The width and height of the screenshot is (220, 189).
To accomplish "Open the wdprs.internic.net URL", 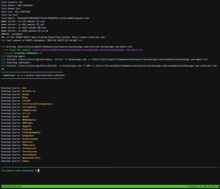I will [x=89, y=37].
